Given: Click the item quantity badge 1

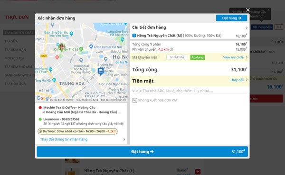Looking at the screenshot, I should pyautogui.click(x=134, y=36).
